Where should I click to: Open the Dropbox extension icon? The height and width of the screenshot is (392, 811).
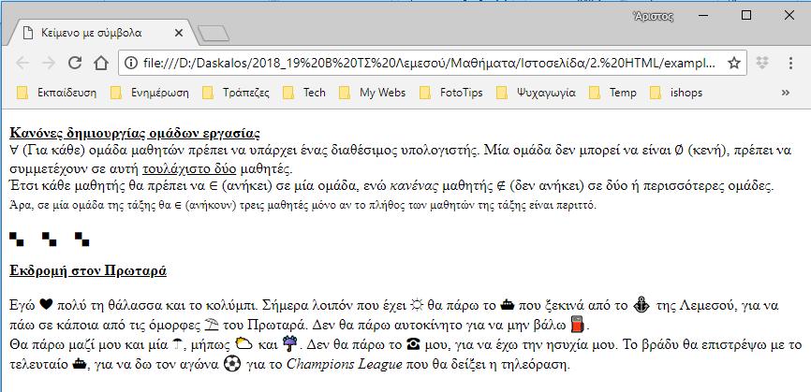[x=763, y=63]
